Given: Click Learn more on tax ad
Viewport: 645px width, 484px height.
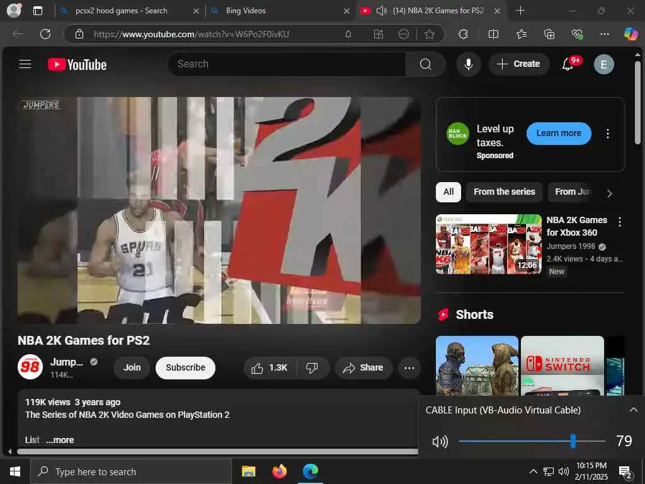Looking at the screenshot, I should coord(559,134).
